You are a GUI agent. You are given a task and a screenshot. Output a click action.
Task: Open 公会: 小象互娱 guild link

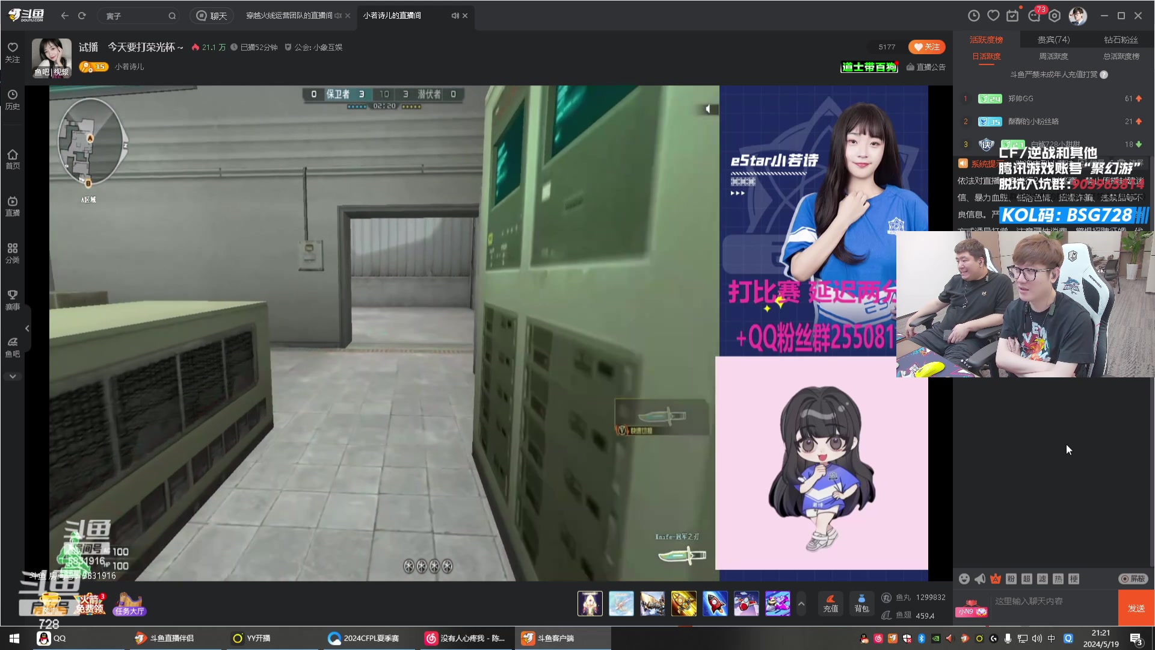click(x=313, y=47)
